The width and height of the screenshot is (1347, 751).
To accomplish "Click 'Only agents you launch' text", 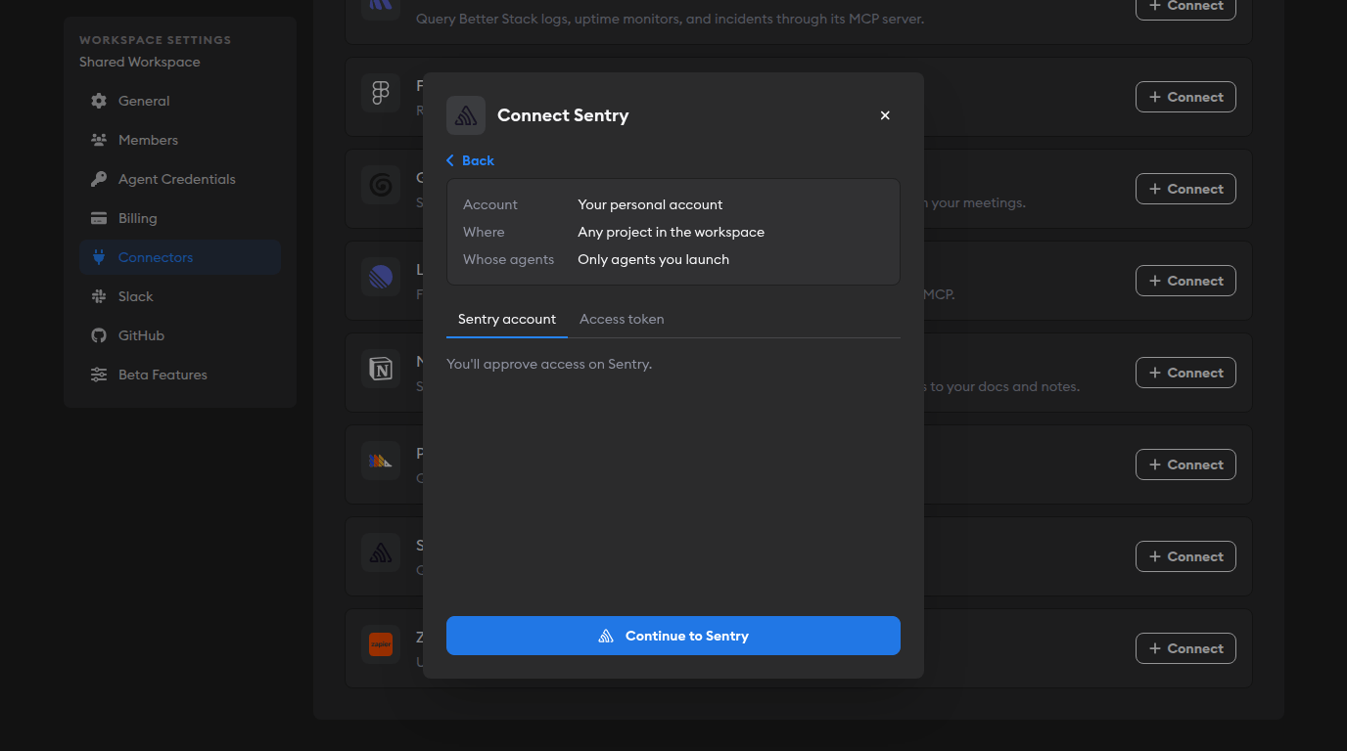I will (x=653, y=259).
